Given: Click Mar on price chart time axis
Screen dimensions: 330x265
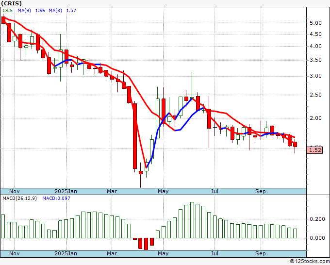Looking at the screenshot, I should [112, 191].
